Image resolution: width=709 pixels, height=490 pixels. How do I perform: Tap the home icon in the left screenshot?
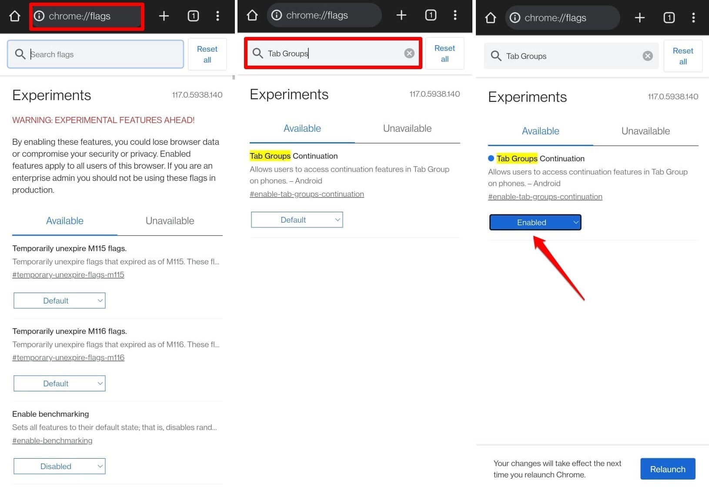(x=15, y=16)
